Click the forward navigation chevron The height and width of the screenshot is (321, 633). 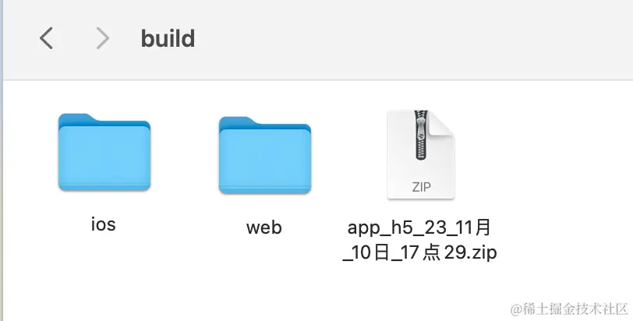(x=102, y=37)
